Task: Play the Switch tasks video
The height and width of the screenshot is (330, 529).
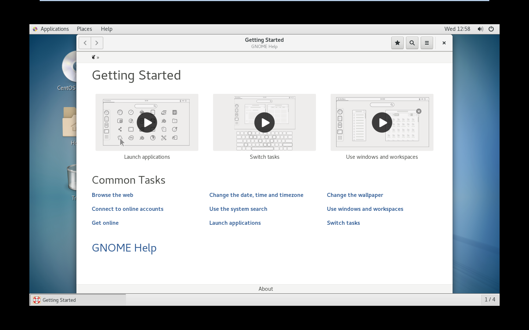Action: click(x=264, y=122)
